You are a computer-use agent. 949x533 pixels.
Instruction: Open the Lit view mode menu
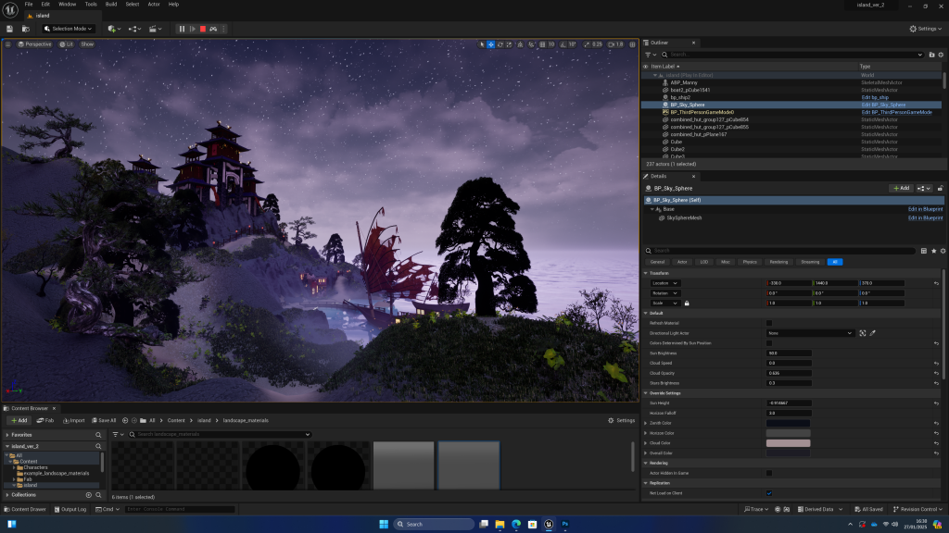click(x=67, y=44)
